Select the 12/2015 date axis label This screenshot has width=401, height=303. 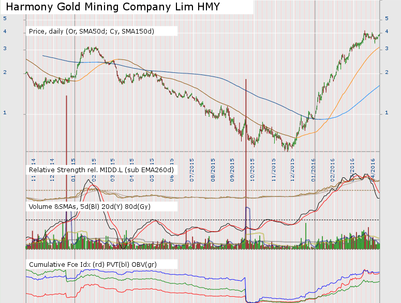click(292, 170)
